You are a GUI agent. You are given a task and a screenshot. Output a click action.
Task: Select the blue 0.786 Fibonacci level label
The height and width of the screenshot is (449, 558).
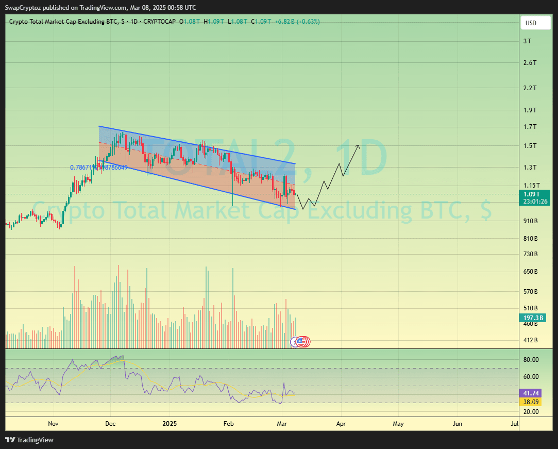tap(98, 168)
